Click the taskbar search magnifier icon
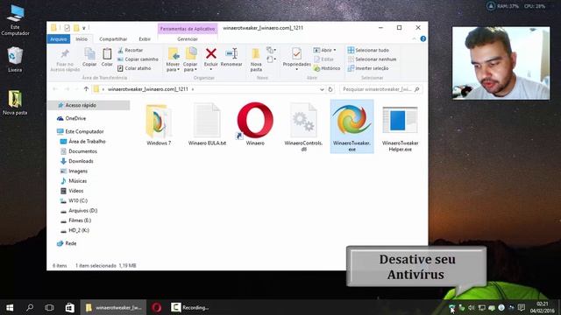The width and height of the screenshot is (561, 315). tap(30, 307)
